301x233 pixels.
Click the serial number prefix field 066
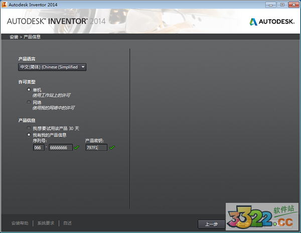pos(39,148)
